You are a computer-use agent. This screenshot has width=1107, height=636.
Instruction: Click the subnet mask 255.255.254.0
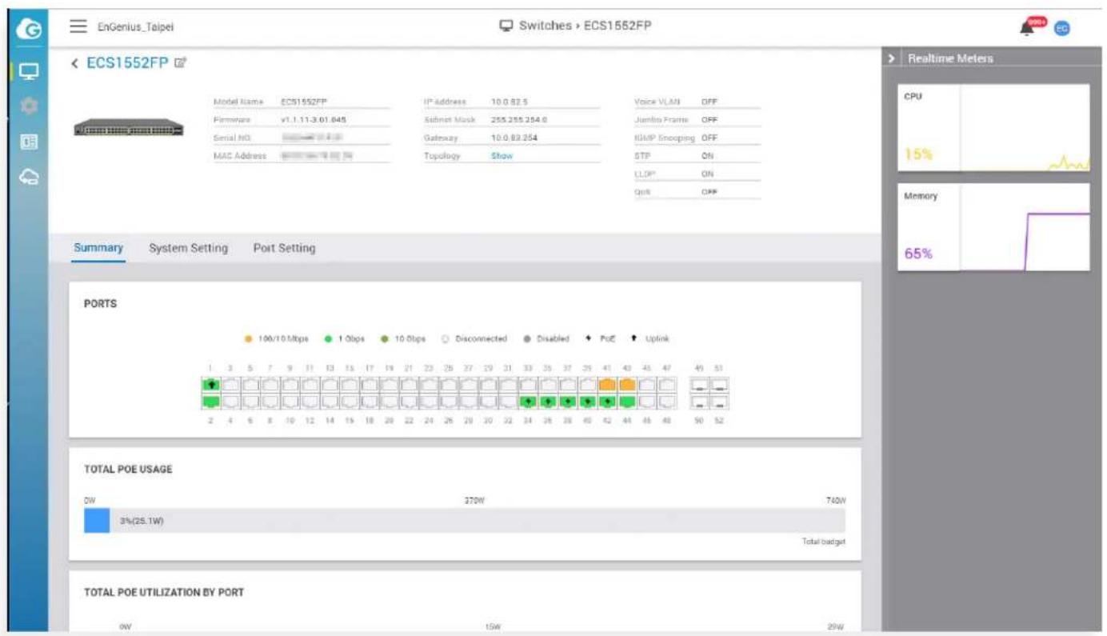pyautogui.click(x=519, y=120)
